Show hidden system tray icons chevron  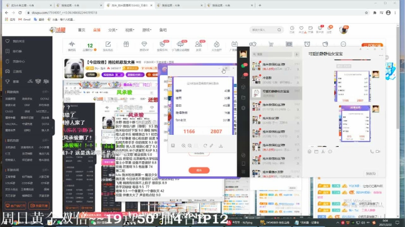tap(337, 223)
